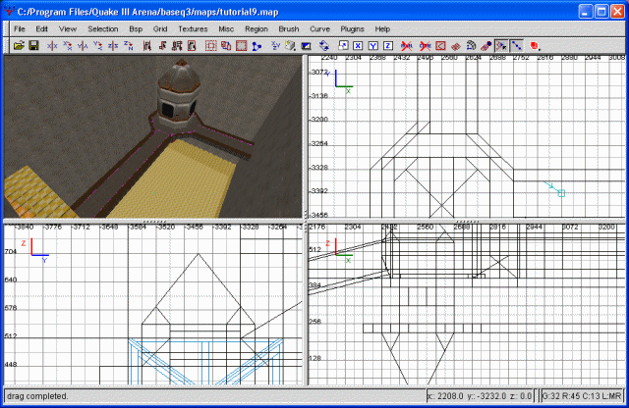This screenshot has height=408, width=629.
Task: Click the Select Inside icon
Action: pos(192,46)
